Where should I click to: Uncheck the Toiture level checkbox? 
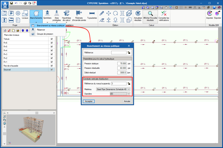52,39
